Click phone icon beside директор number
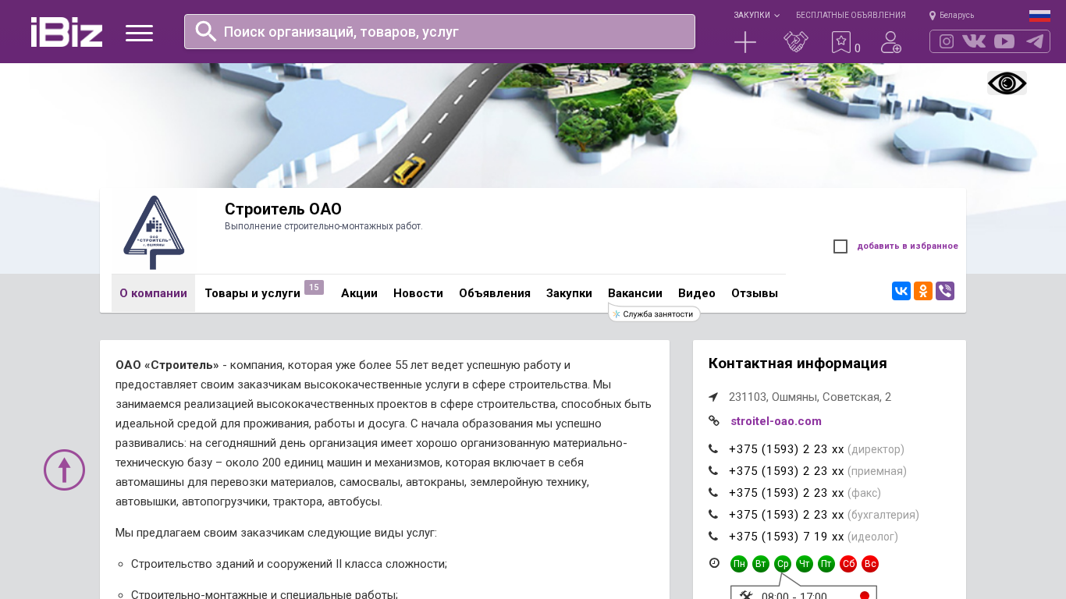Image resolution: width=1066 pixels, height=599 pixels. [x=713, y=449]
